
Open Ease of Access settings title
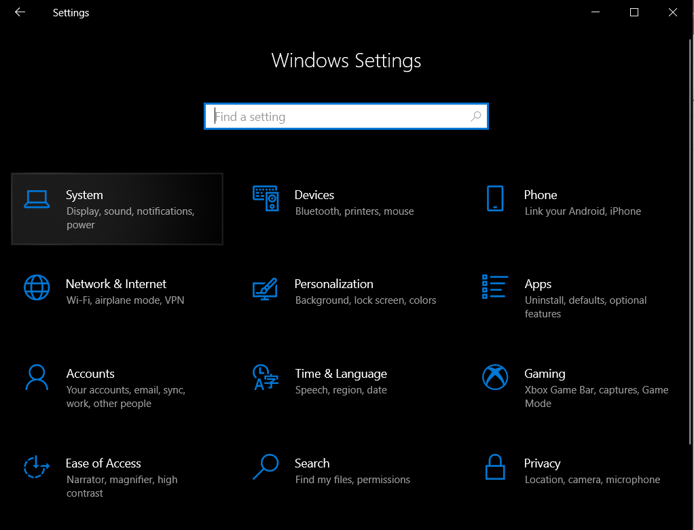coord(103,463)
